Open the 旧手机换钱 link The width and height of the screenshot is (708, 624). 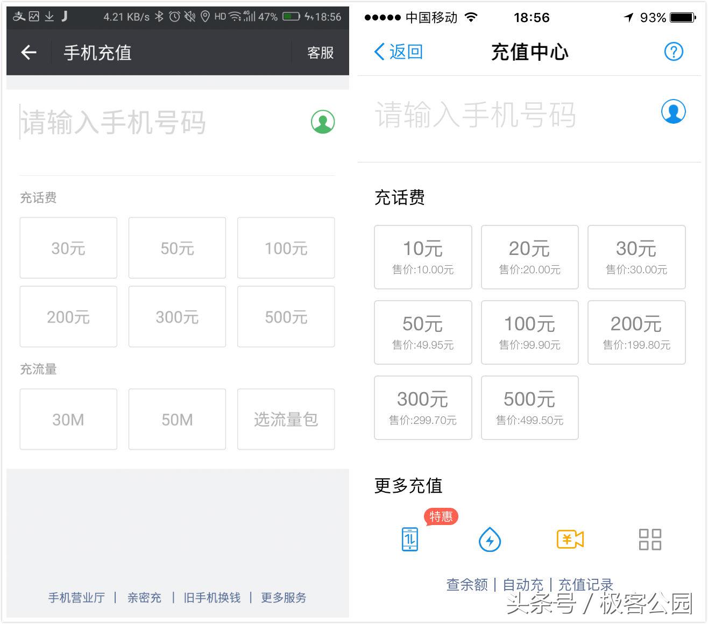pos(211,597)
